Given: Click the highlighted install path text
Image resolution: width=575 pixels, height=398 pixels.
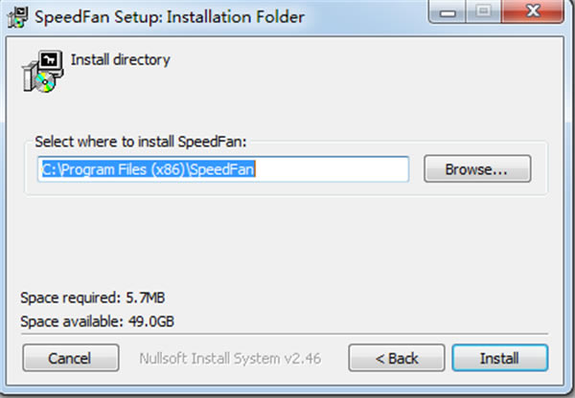Looking at the screenshot, I should click(149, 169).
